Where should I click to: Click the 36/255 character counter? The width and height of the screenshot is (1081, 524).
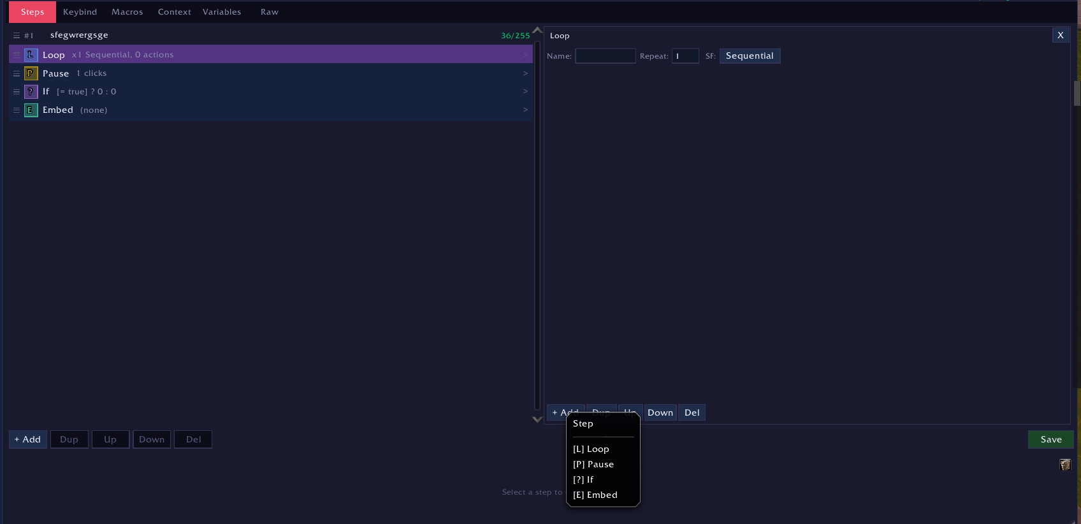pos(516,36)
